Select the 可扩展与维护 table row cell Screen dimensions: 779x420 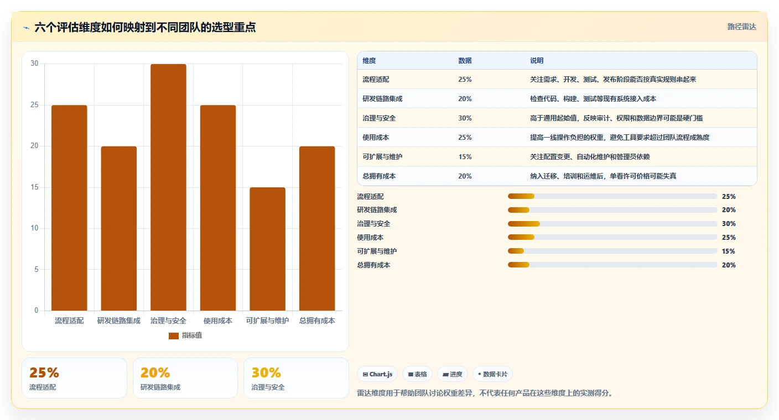click(382, 157)
